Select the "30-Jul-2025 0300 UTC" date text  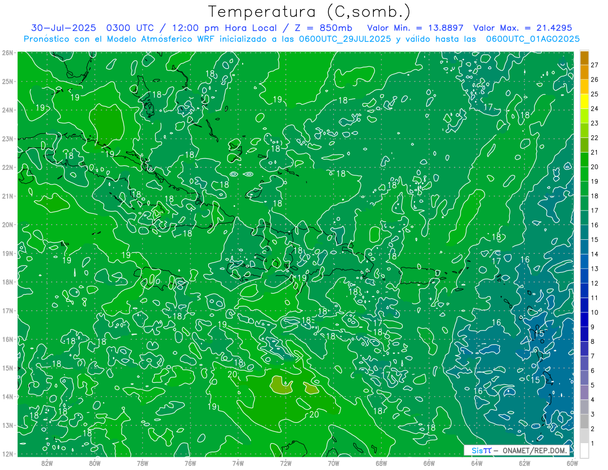pyautogui.click(x=92, y=28)
